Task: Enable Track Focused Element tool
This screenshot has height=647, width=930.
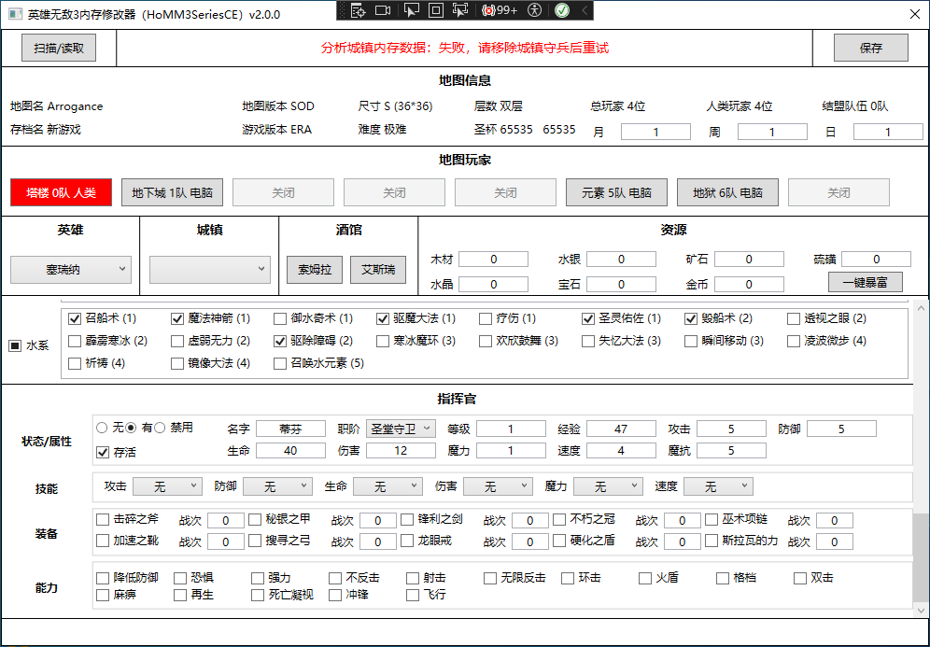Action: tap(460, 10)
